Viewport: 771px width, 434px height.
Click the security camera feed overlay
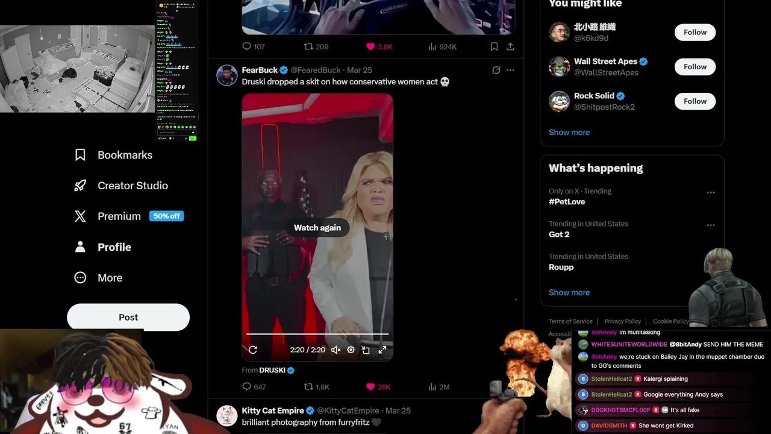(77, 69)
